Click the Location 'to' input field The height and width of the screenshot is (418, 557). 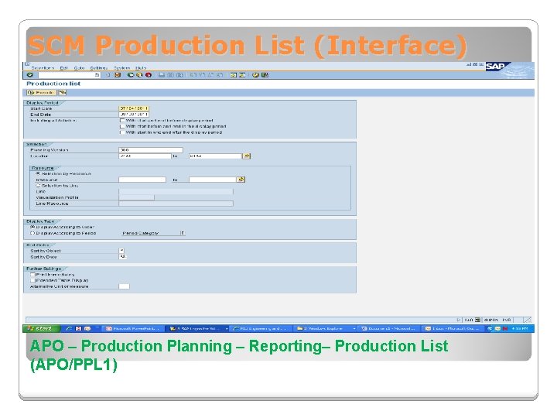click(x=215, y=156)
